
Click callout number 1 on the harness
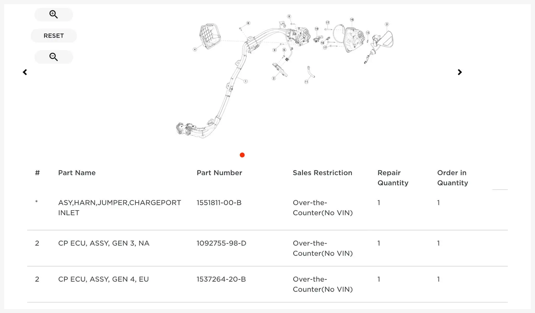[246, 81]
